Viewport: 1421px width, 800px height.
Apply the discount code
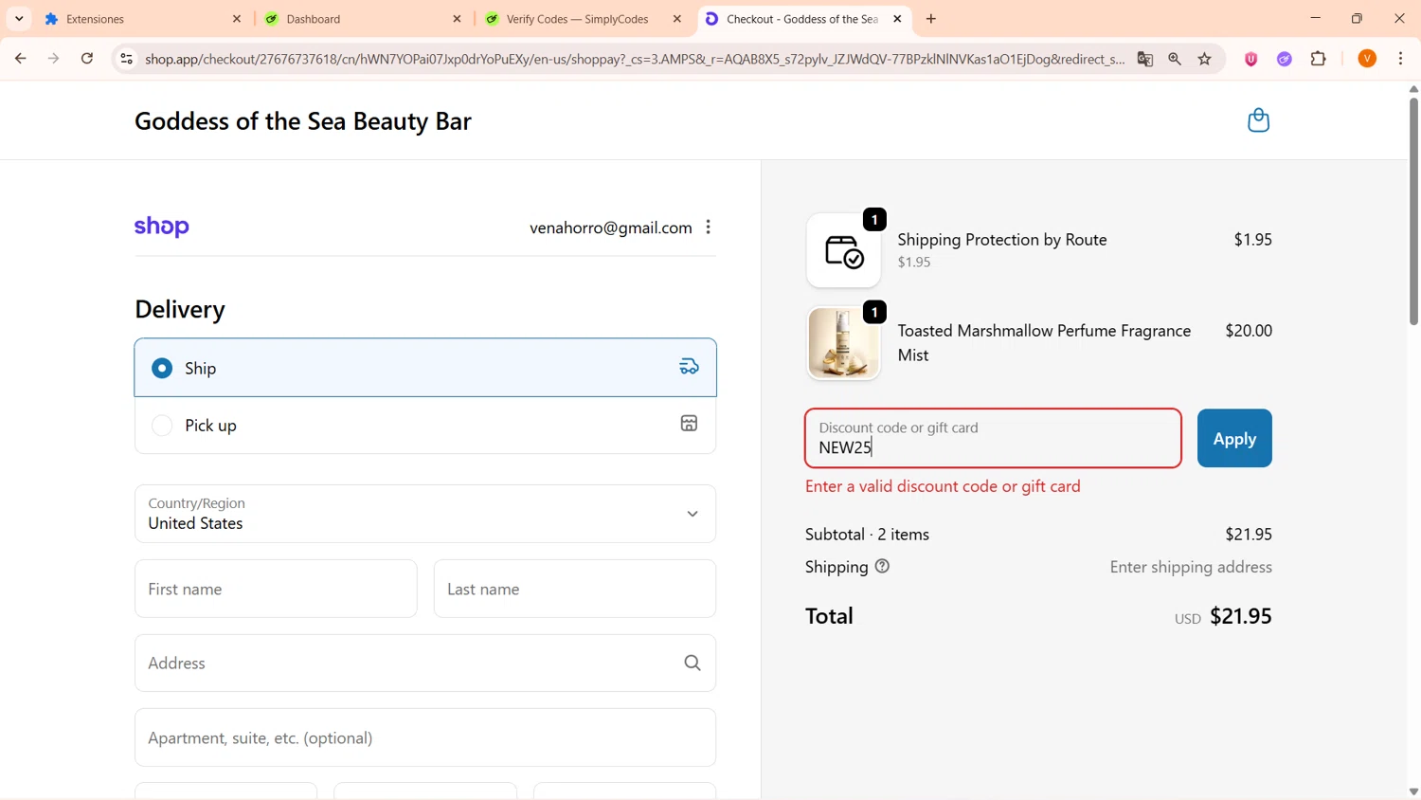pos(1233,438)
